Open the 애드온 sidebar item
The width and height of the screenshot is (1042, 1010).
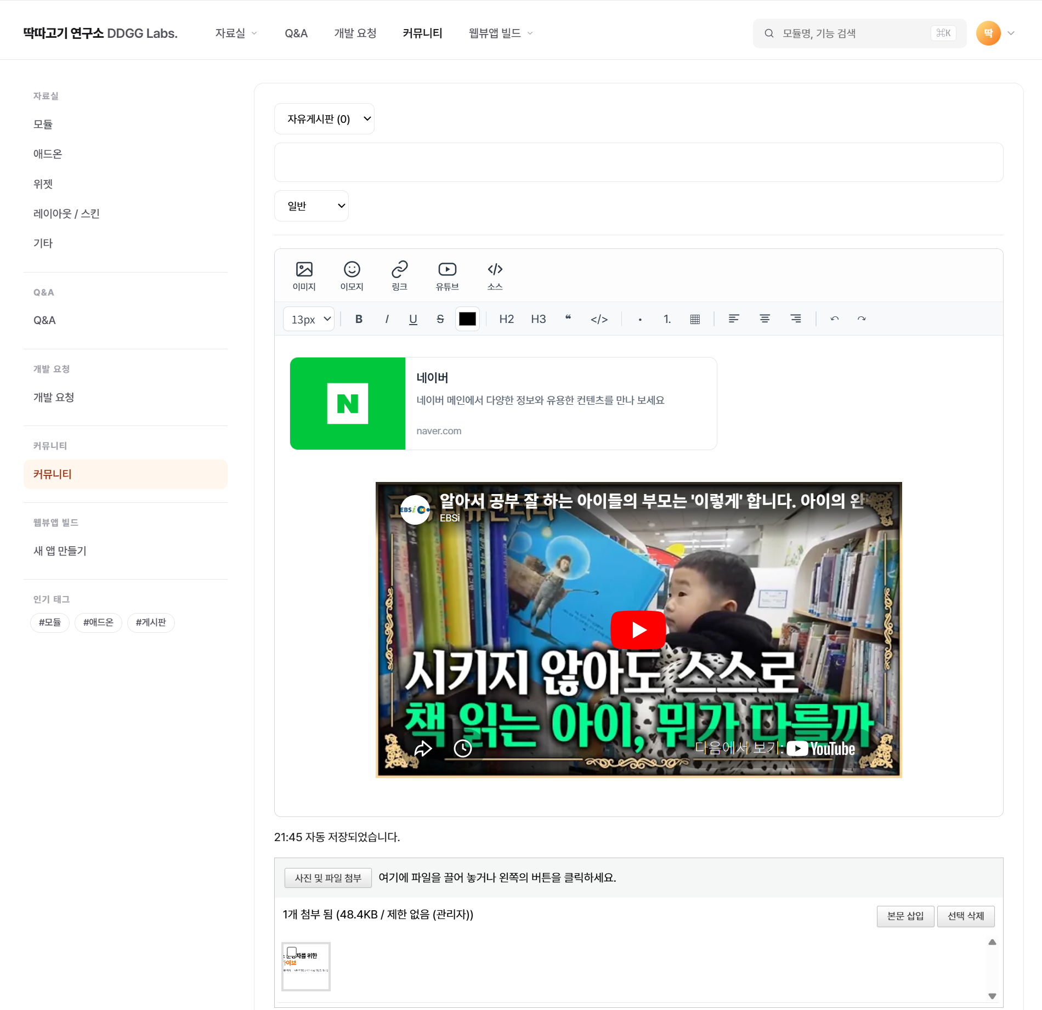[126, 154]
